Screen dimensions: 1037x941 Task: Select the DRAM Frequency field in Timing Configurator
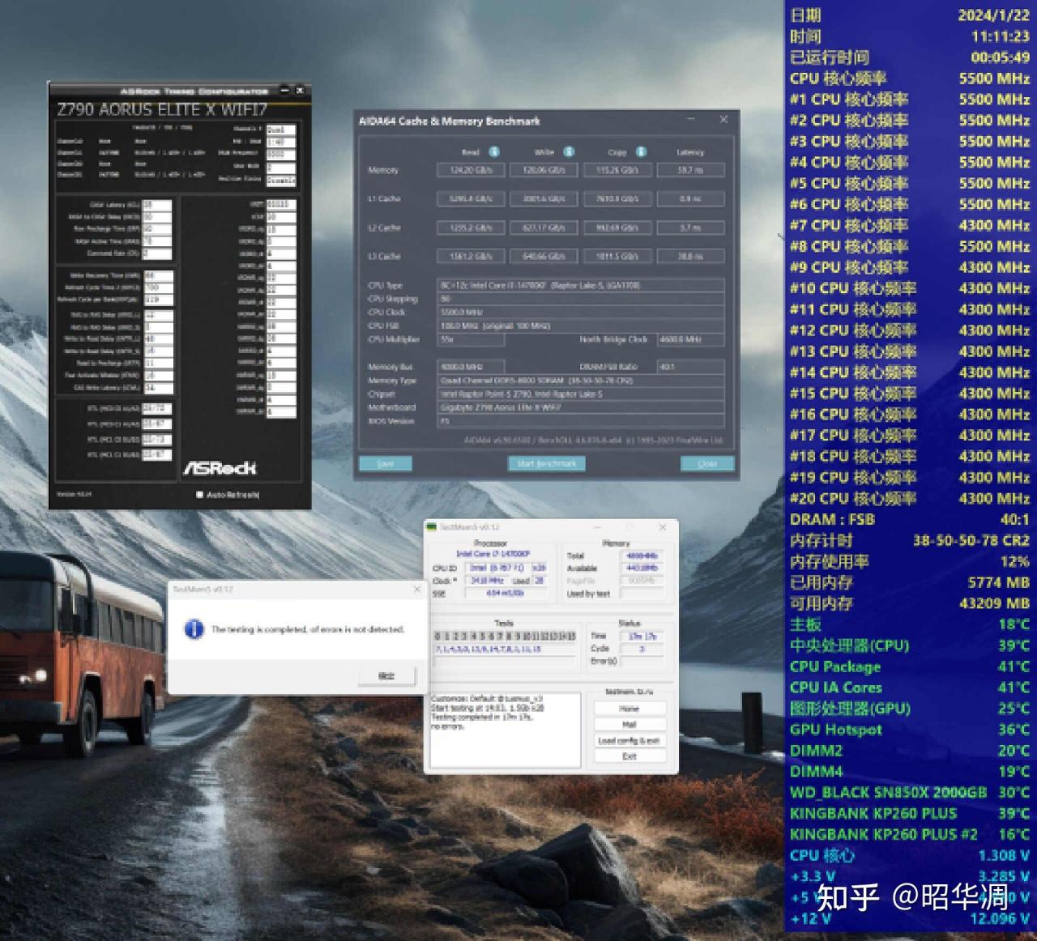tap(281, 154)
